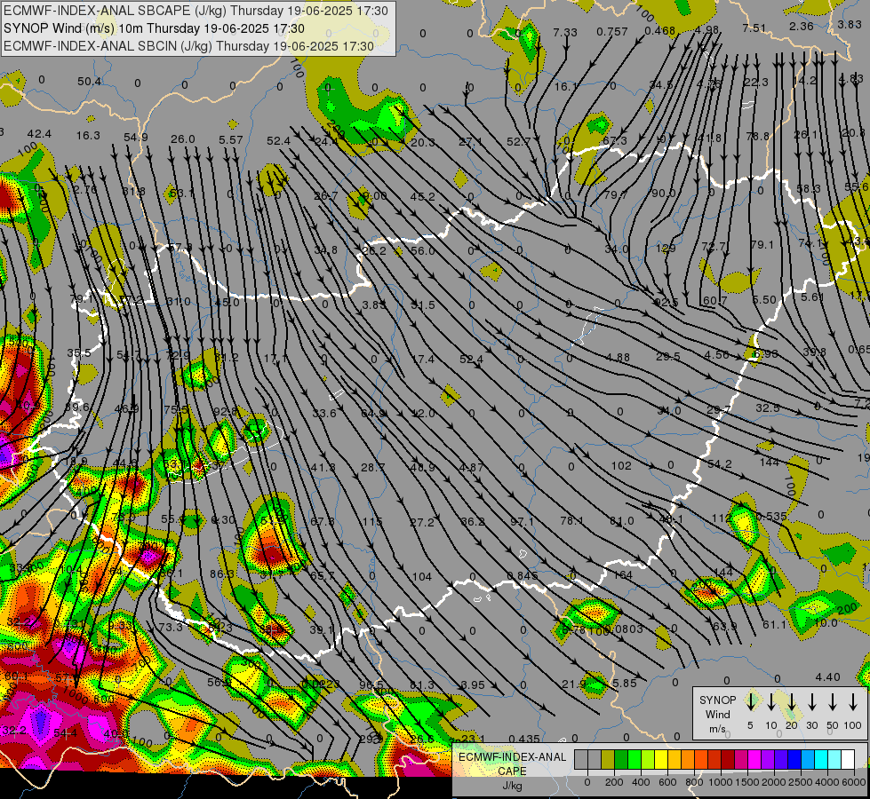Click the map value 164
Image resolution: width=870 pixels, height=799 pixels.
point(621,575)
